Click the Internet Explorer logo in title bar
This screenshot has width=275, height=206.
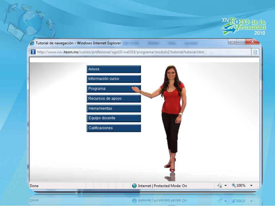click(32, 43)
